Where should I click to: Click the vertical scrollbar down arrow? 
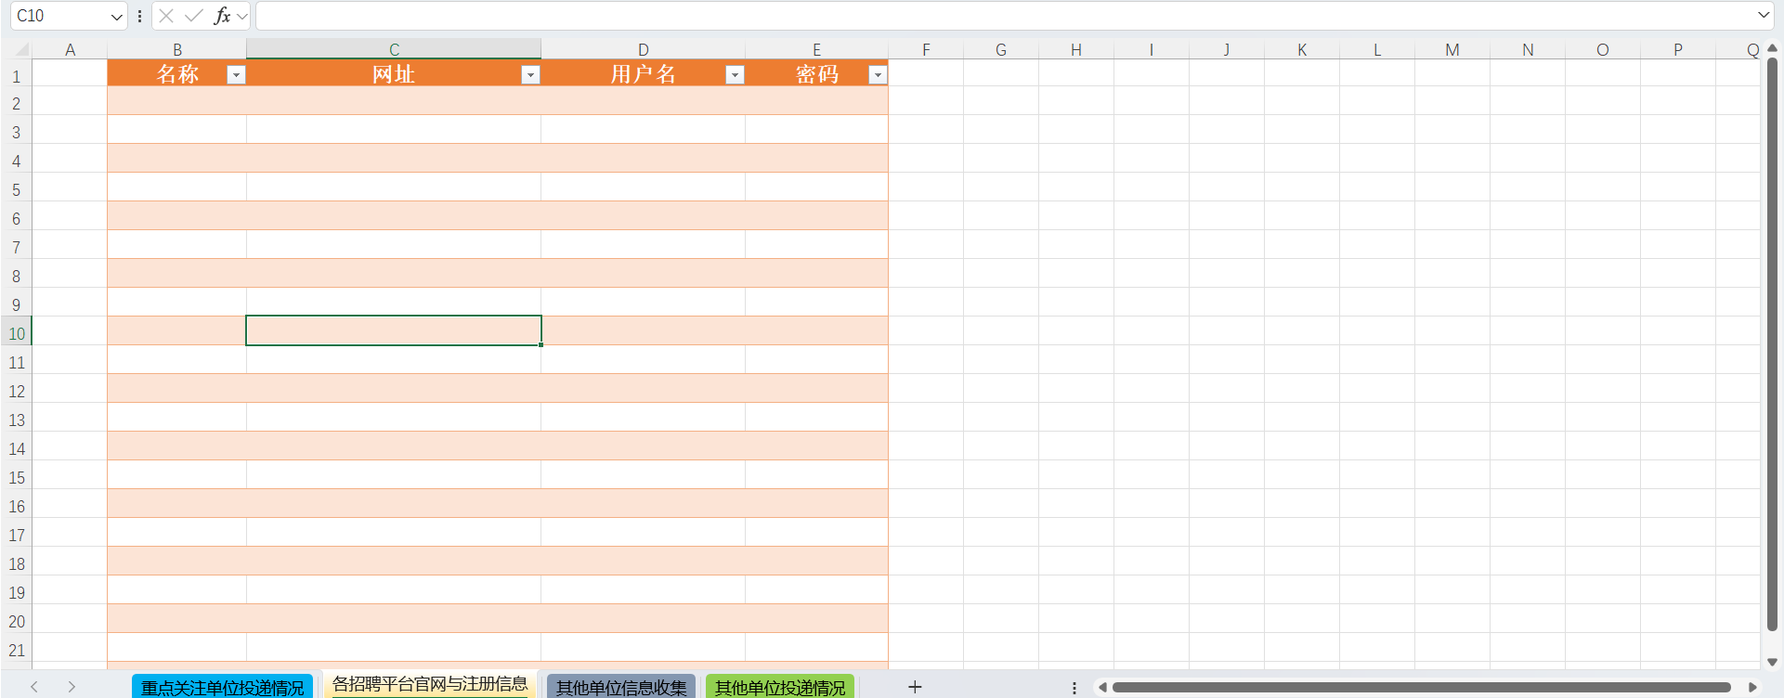coord(1772,662)
